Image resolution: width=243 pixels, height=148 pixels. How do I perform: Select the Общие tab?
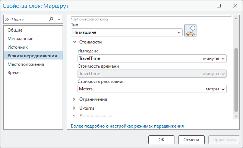point(33,30)
